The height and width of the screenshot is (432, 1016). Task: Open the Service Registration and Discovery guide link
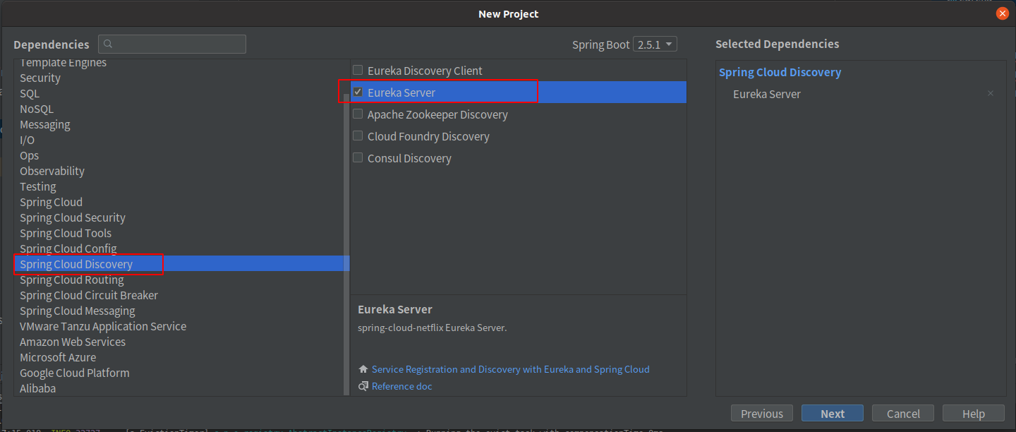511,369
